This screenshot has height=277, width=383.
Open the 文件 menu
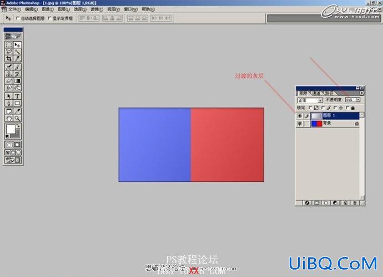point(14,9)
